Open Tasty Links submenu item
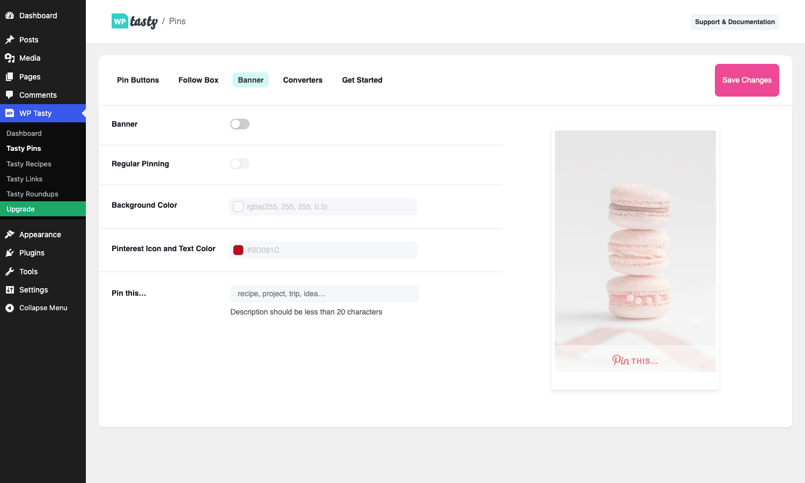This screenshot has height=483, width=805. (25, 179)
